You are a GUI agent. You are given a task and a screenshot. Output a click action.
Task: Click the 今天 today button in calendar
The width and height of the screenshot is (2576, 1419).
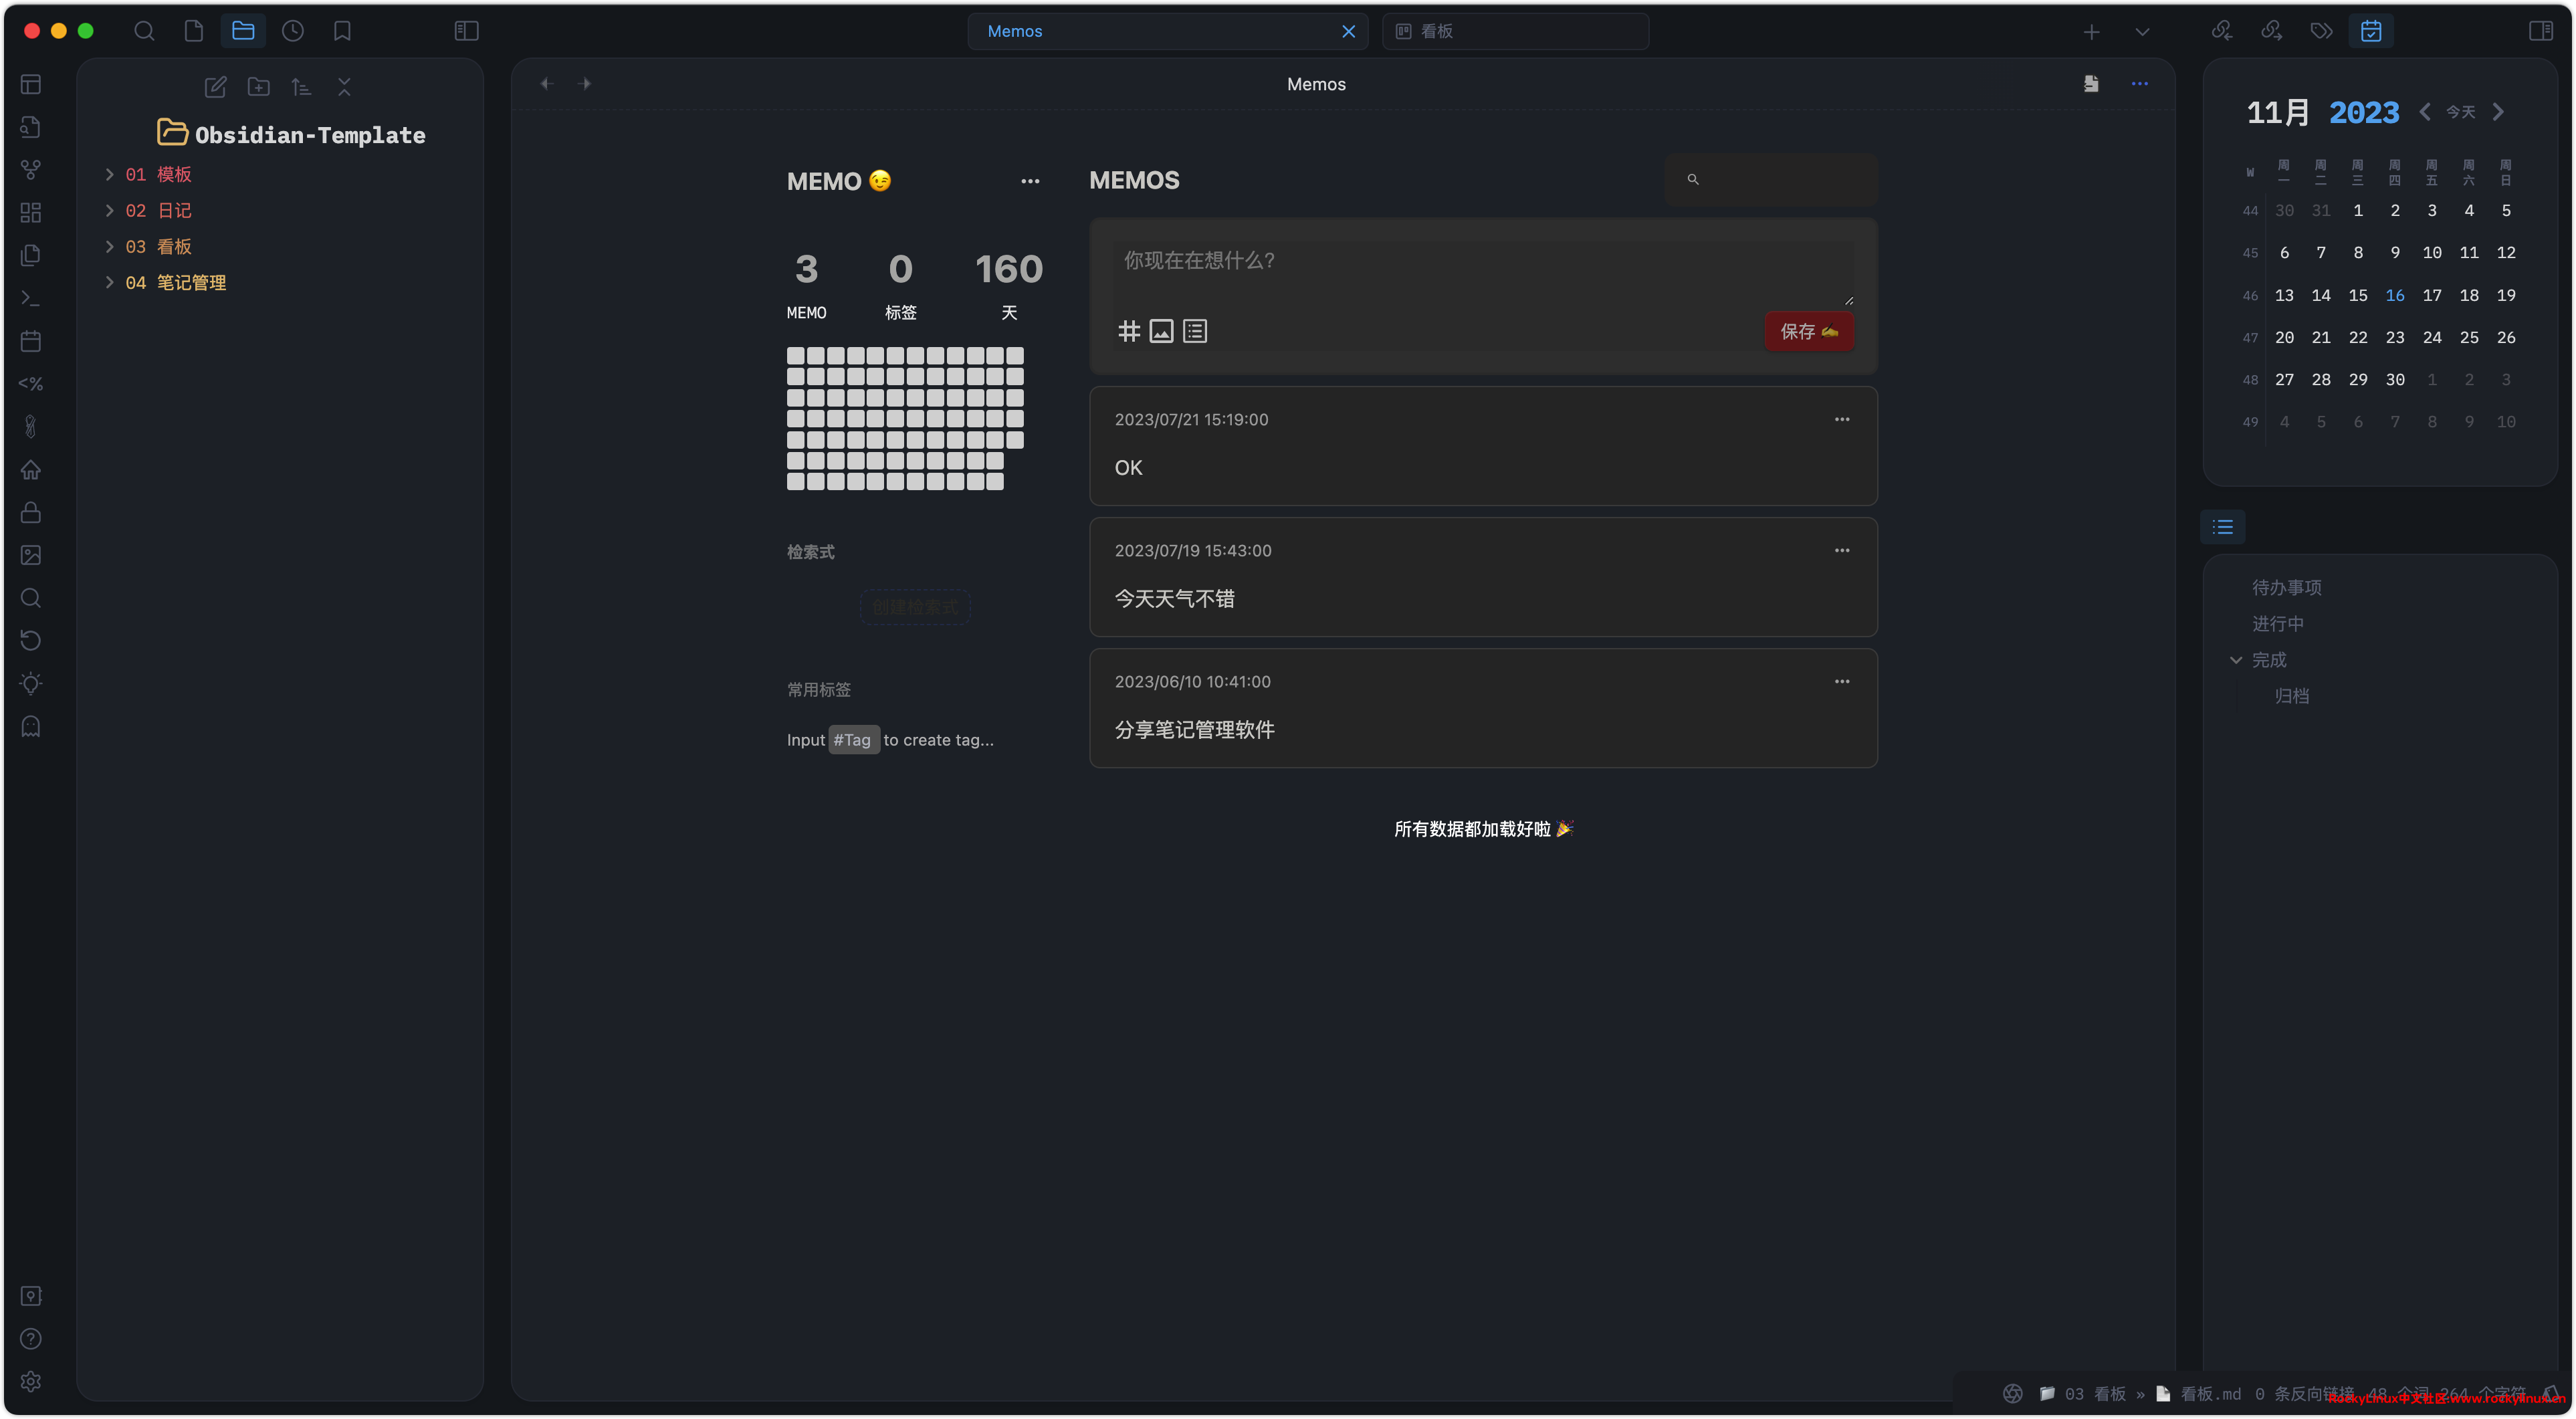point(2460,112)
